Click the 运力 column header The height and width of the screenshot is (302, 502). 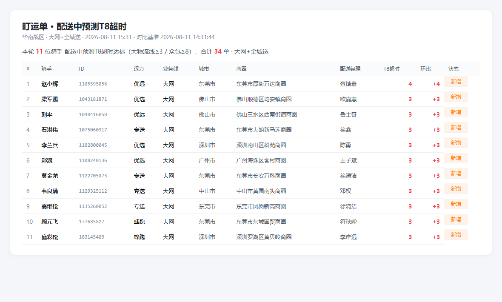139,69
